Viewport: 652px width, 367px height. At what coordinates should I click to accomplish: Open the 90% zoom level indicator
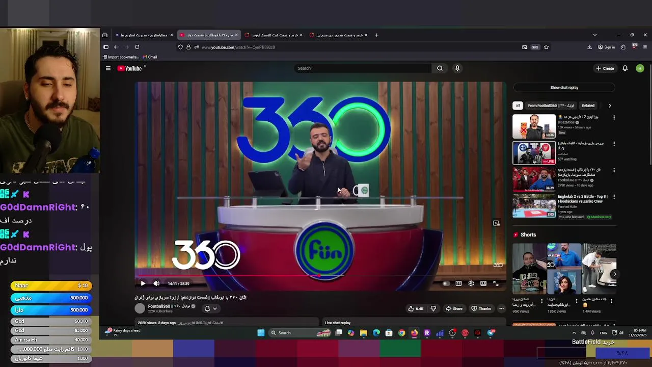pos(535,47)
